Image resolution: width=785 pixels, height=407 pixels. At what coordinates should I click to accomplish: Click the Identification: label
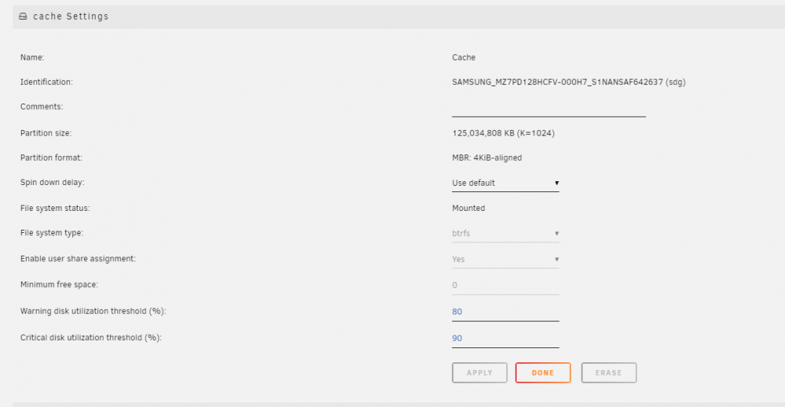pyautogui.click(x=46, y=82)
